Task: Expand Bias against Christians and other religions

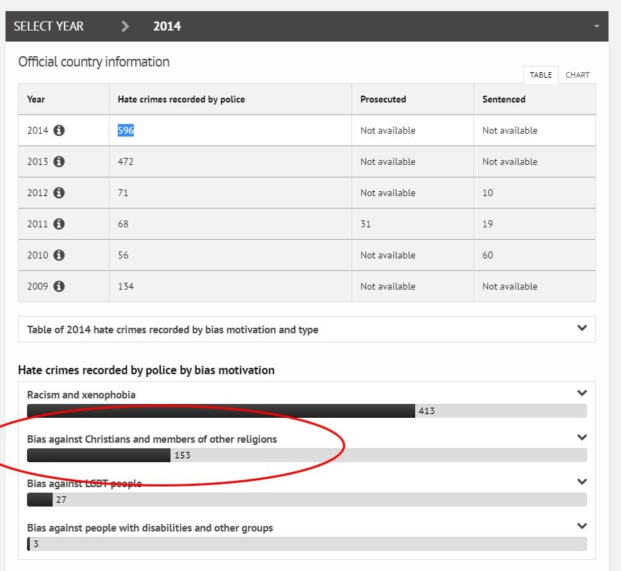Action: [x=581, y=437]
